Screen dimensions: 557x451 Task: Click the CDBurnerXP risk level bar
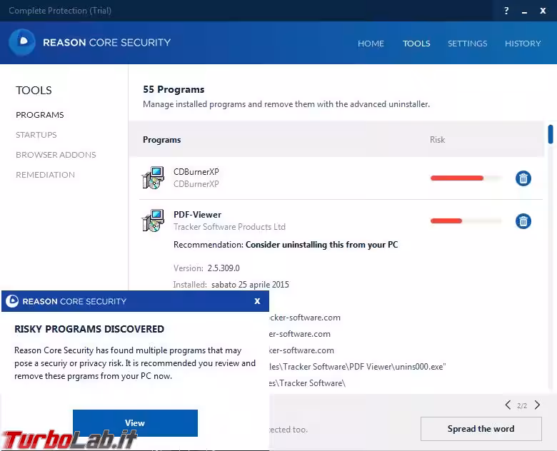click(x=466, y=178)
